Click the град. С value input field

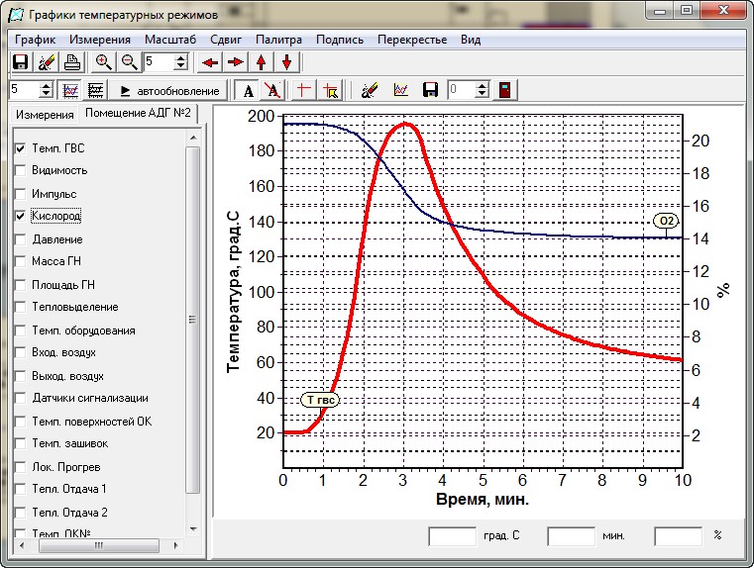coord(452,536)
